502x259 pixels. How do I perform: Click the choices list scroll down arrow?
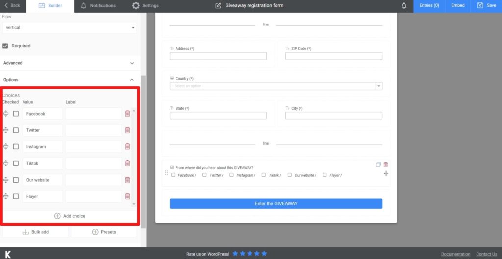pyautogui.click(x=134, y=204)
